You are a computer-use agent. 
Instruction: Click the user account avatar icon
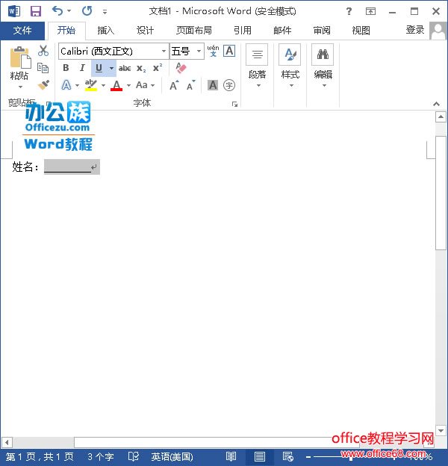[438, 31]
